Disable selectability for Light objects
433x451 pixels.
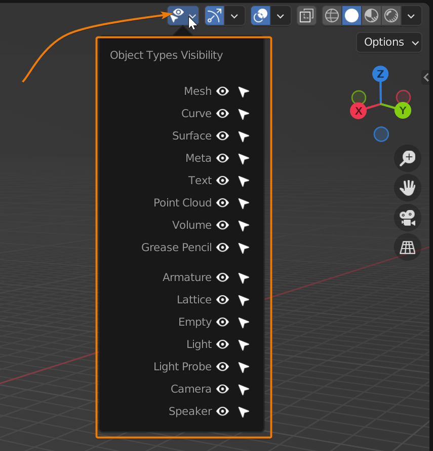[244, 345]
